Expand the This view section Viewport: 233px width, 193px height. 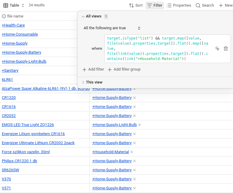tap(83, 82)
